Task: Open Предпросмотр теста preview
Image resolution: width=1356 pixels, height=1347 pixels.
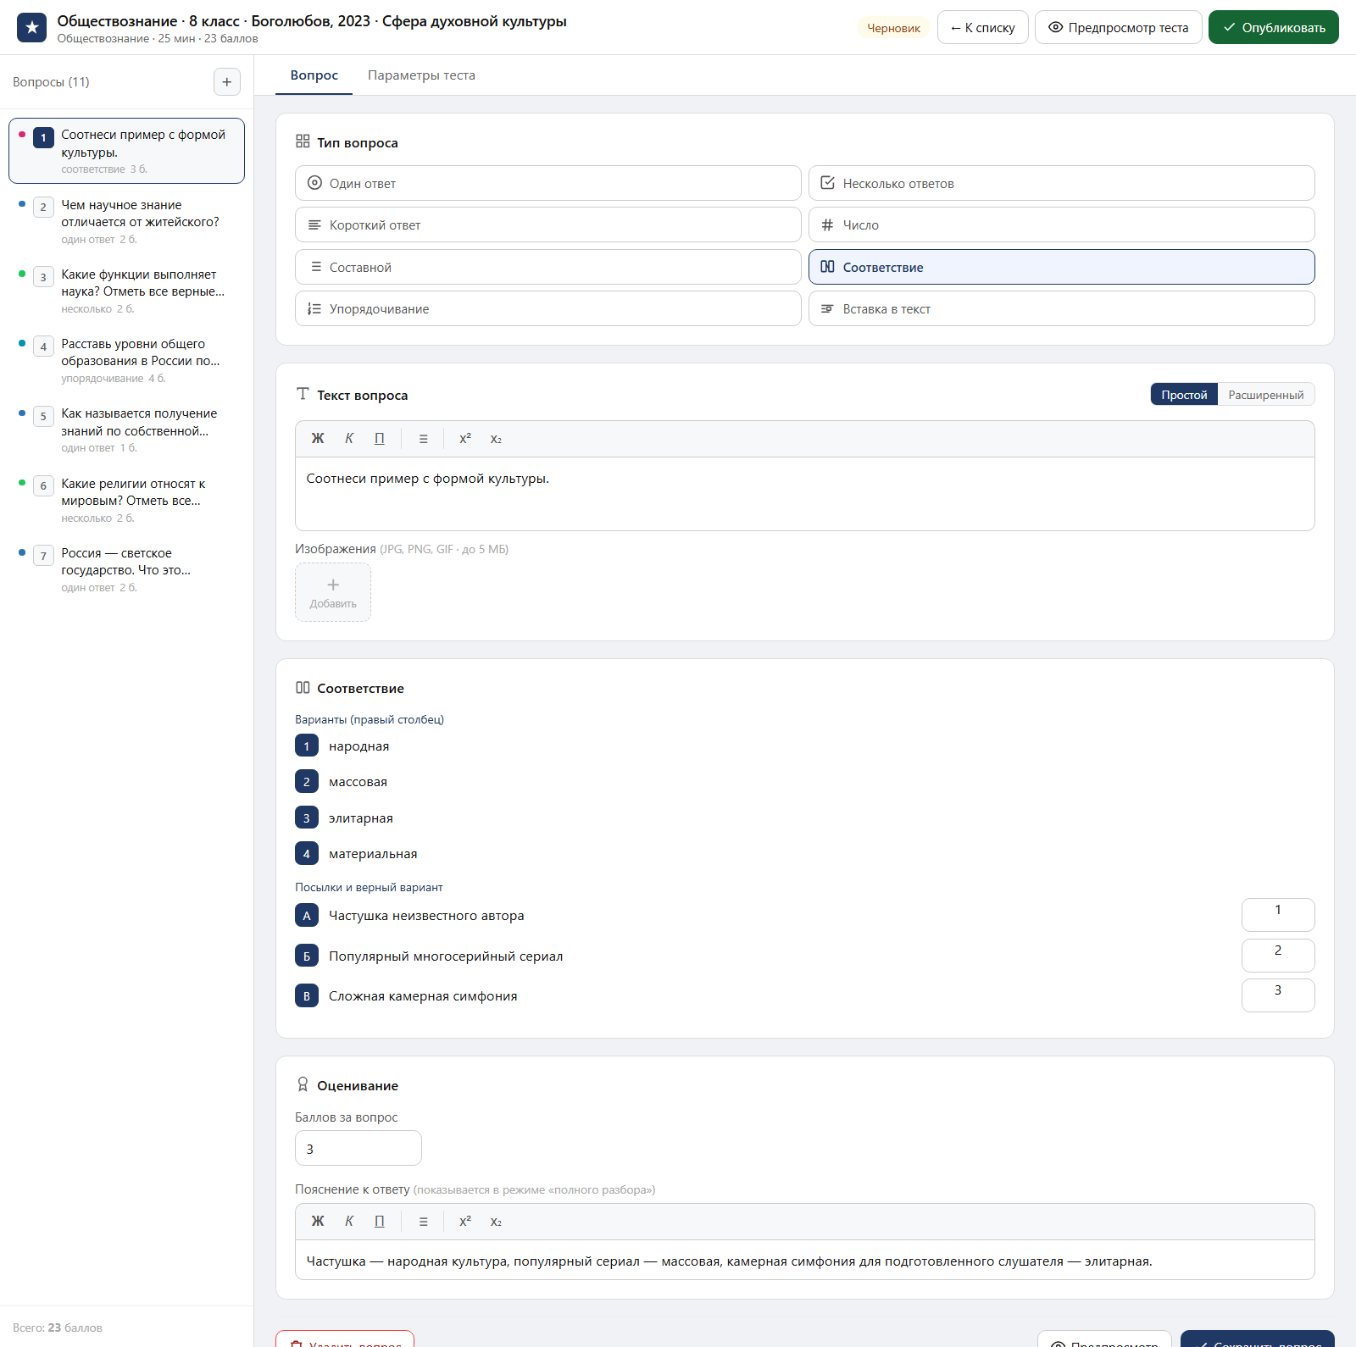Action: (x=1118, y=27)
